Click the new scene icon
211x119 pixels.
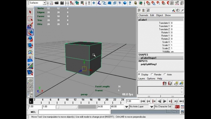click(51, 3)
